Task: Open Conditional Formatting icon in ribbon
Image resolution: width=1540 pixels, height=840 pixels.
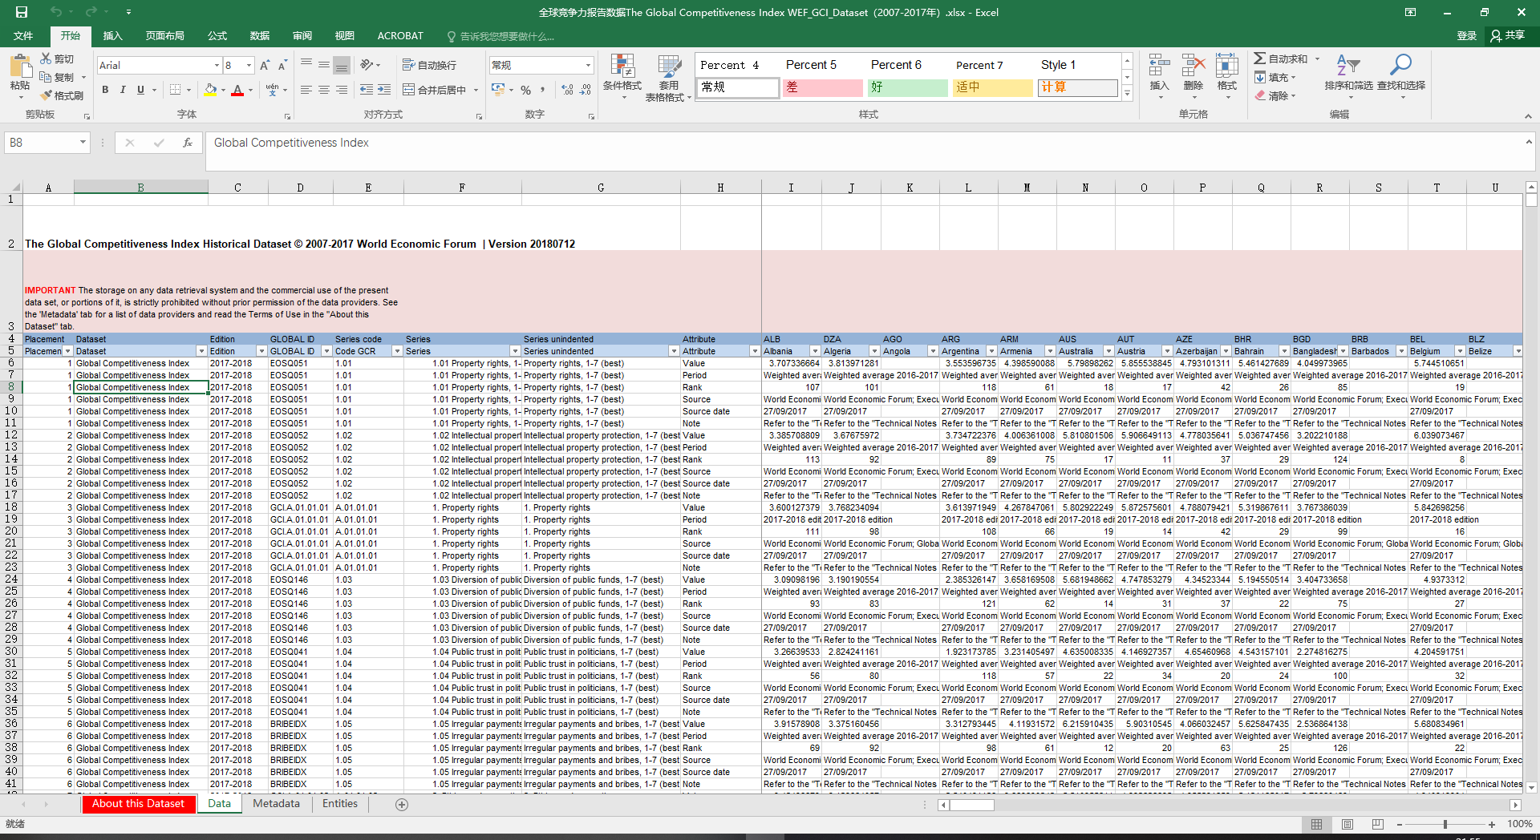Action: (622, 67)
